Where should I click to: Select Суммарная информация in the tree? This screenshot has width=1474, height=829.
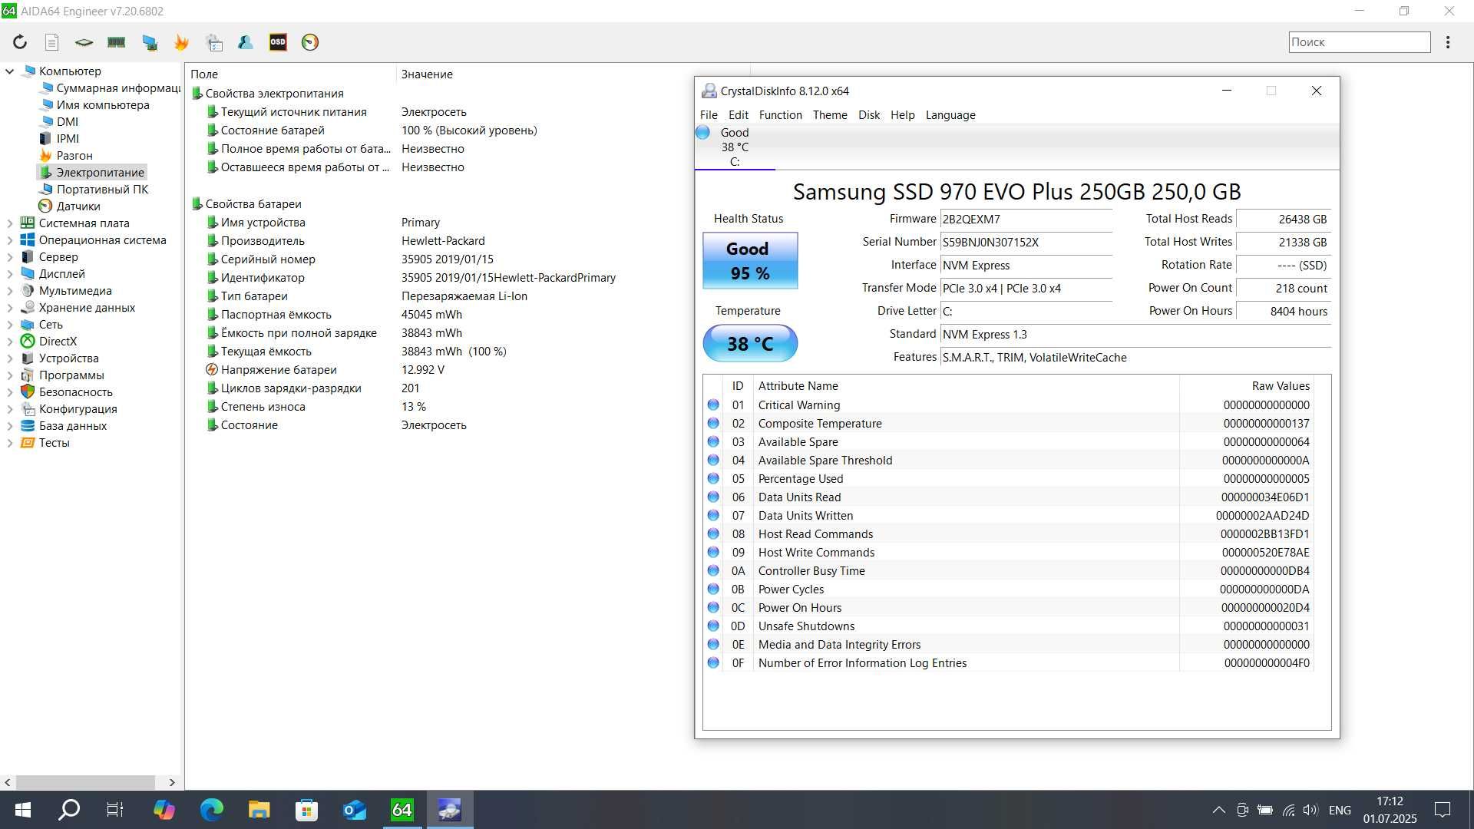117,88
